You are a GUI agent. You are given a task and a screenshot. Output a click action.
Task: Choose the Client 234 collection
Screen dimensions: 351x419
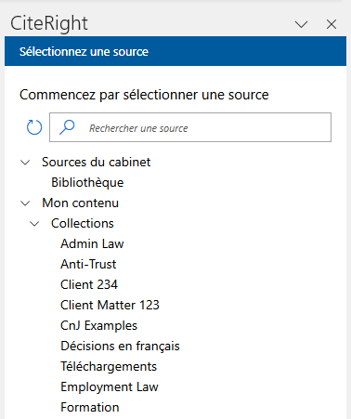click(89, 284)
